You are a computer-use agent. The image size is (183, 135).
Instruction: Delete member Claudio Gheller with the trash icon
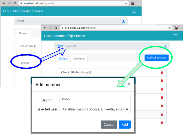click(162, 72)
